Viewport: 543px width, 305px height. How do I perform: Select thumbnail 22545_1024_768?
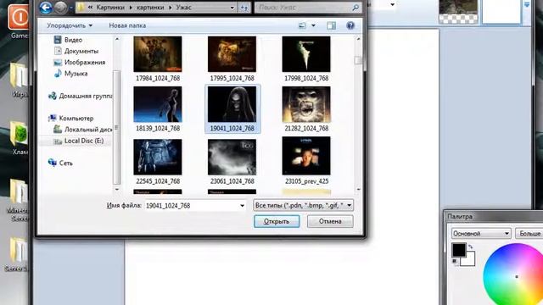coord(158,162)
